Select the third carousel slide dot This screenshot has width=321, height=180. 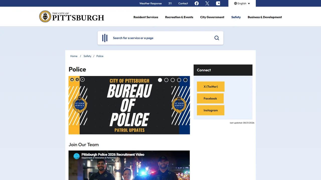173,80
